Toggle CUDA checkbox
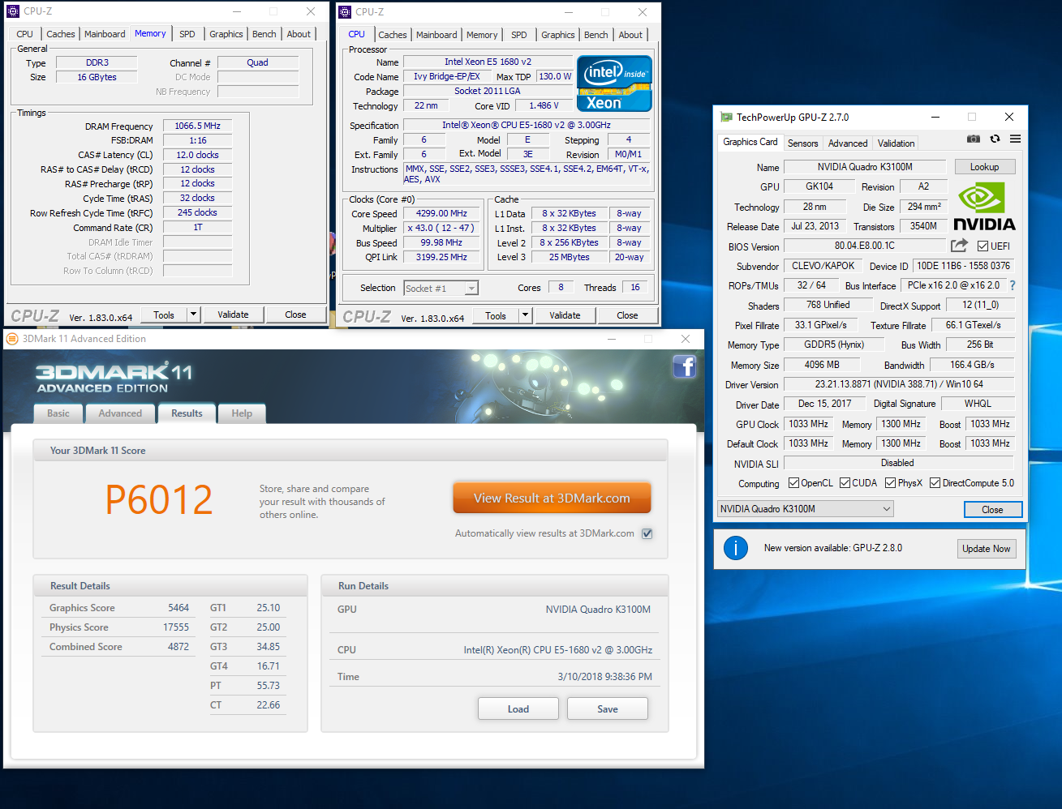The image size is (1062, 809). click(845, 483)
